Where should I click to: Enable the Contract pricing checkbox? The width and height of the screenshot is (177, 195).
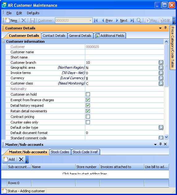coord(88,116)
